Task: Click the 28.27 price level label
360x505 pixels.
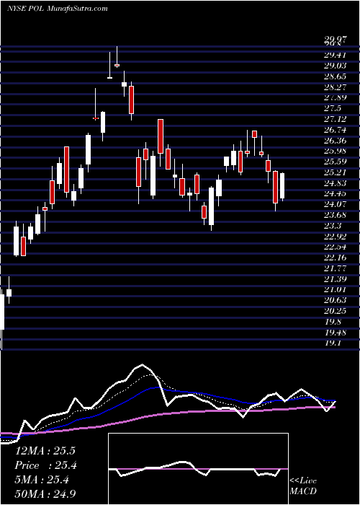Action: click(x=335, y=87)
